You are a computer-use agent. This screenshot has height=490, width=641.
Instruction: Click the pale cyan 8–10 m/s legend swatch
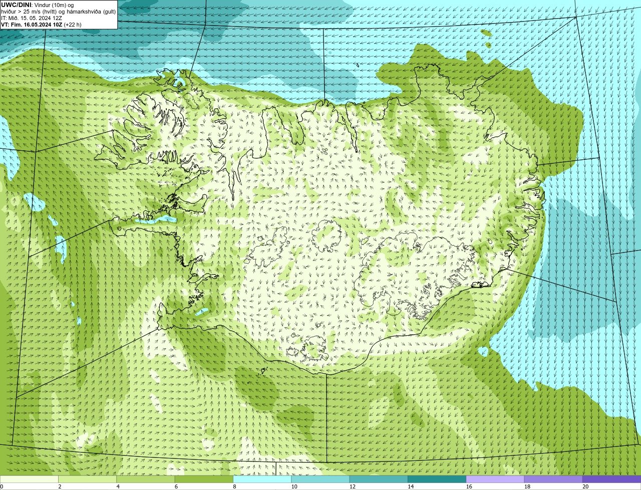coord(262,479)
